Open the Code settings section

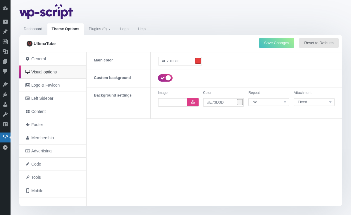click(x=53, y=164)
